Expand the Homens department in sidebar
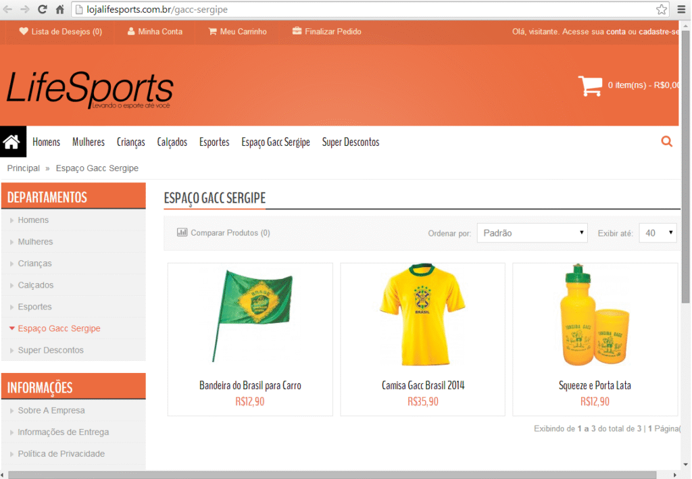 [33, 220]
